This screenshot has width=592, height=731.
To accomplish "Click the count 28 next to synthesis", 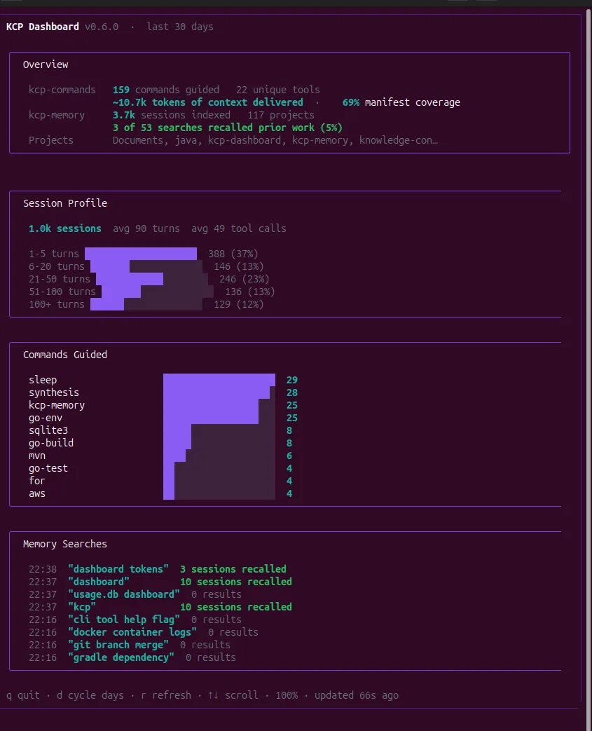I will coord(292,392).
